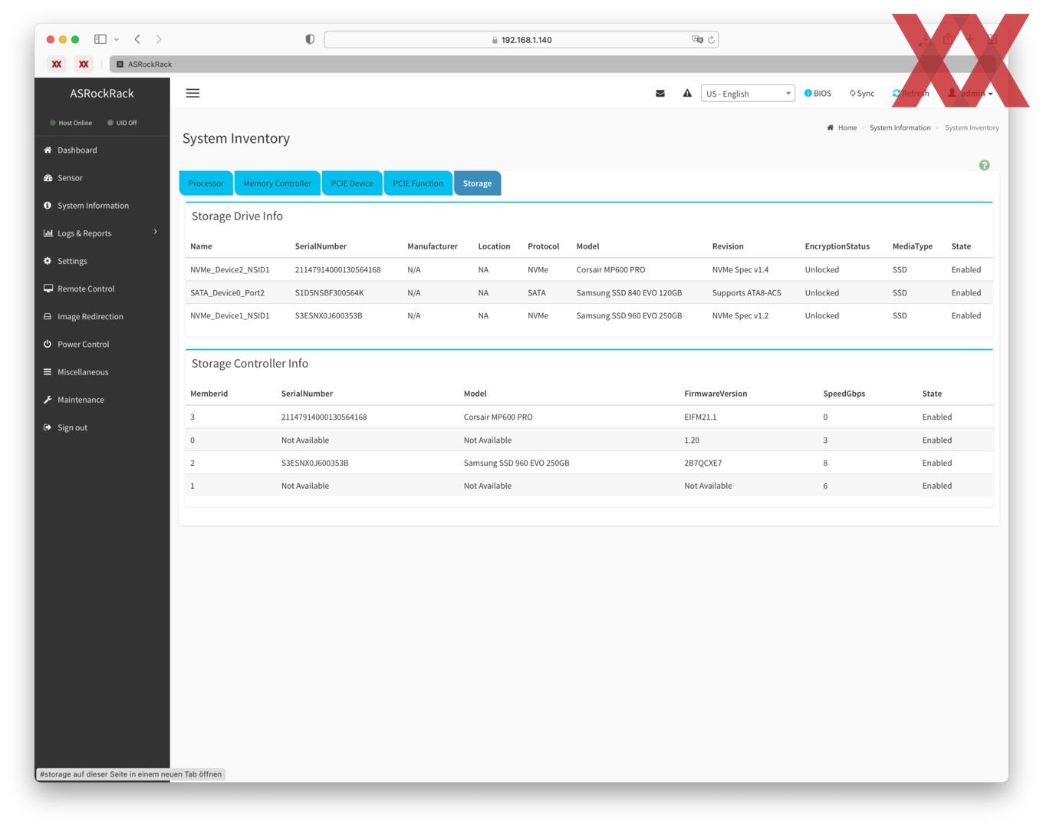Image resolution: width=1043 pixels, height=828 pixels.
Task: Click the System Information breadcrumb link
Action: [900, 128]
